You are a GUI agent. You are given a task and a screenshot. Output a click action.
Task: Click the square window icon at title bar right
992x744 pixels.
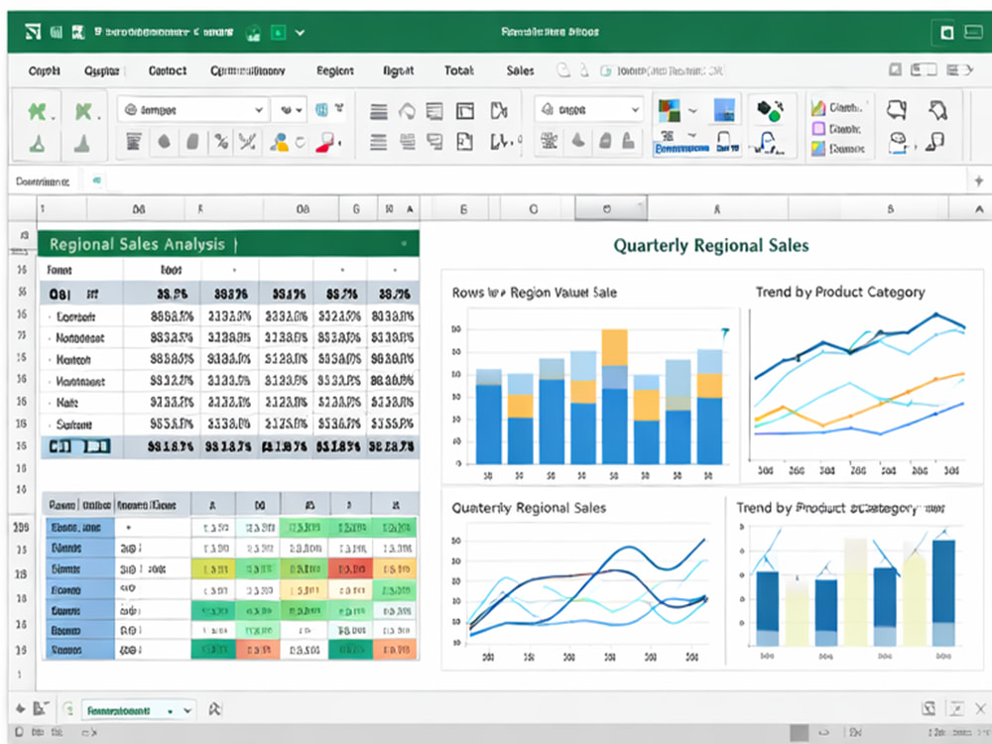[x=946, y=33]
